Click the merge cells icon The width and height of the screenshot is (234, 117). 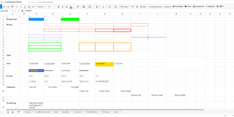[90, 7]
